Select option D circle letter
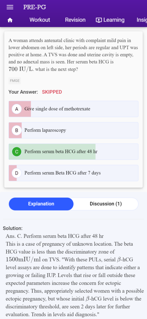Screen dimensions: 147x319 click(x=17, y=173)
